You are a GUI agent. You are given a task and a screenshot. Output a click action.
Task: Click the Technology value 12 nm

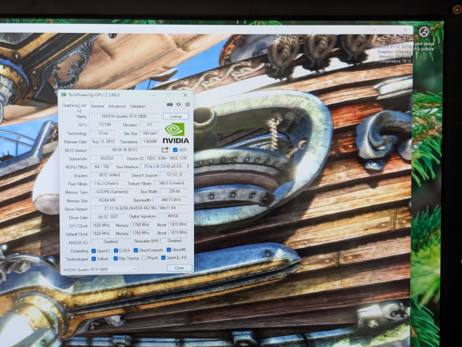[x=103, y=133]
